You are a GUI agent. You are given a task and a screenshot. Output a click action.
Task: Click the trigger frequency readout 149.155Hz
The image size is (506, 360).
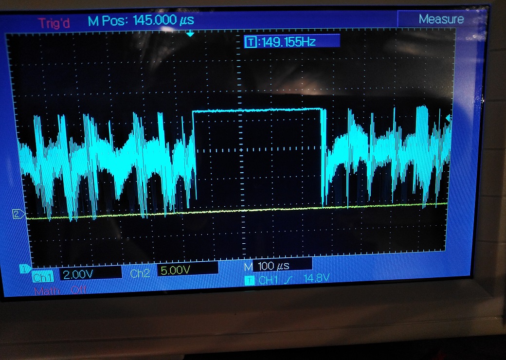[289, 42]
